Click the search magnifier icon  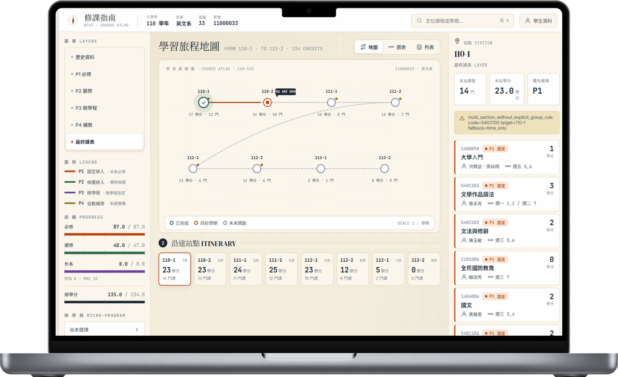click(419, 21)
